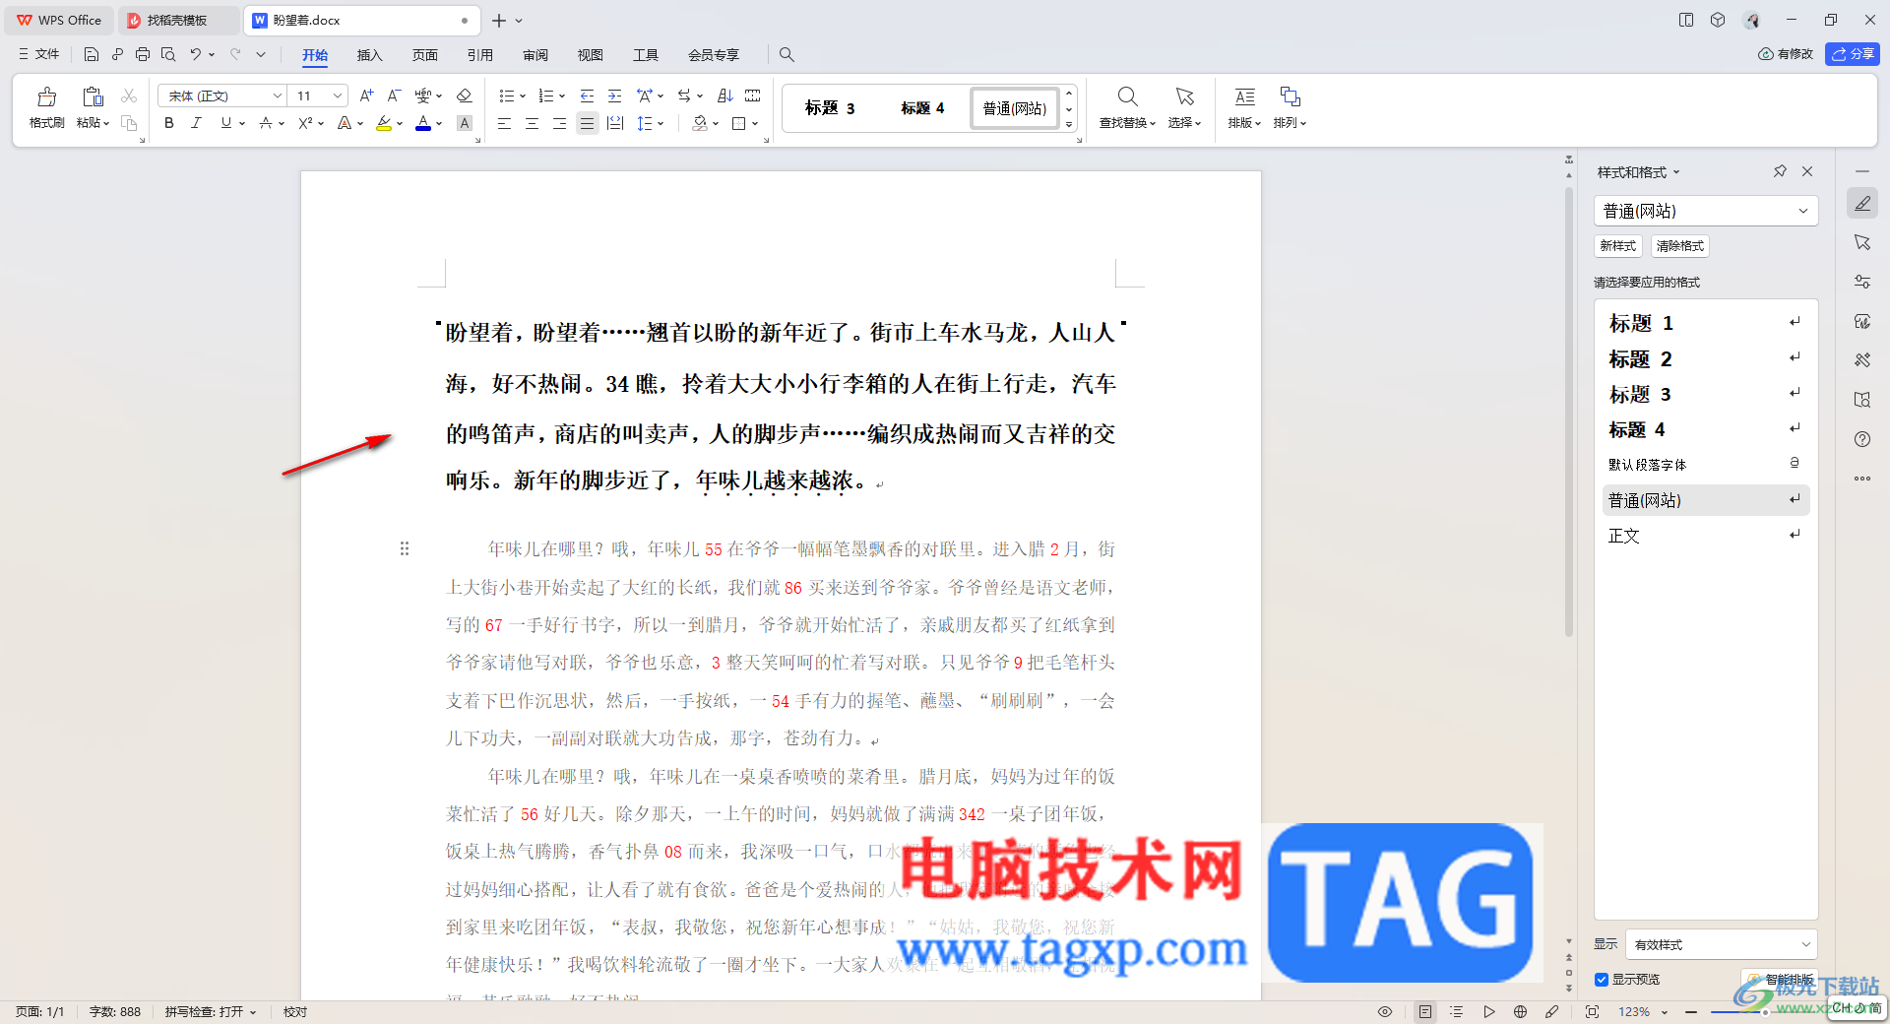Center align the paragraph
Viewport: 1890px width, 1024px height.
[x=532, y=123]
